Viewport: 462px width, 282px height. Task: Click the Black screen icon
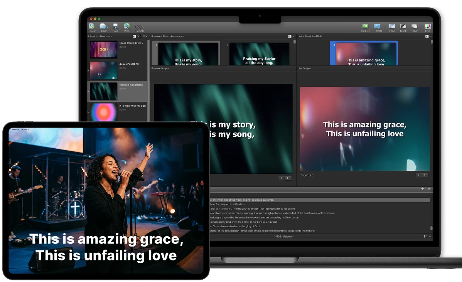point(403,25)
